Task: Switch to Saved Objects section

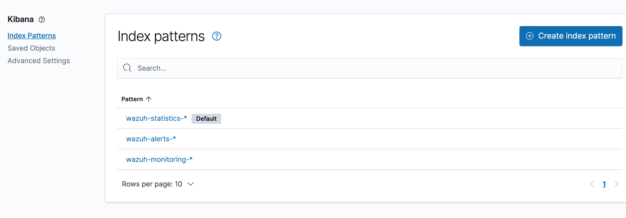Action: pyautogui.click(x=31, y=48)
